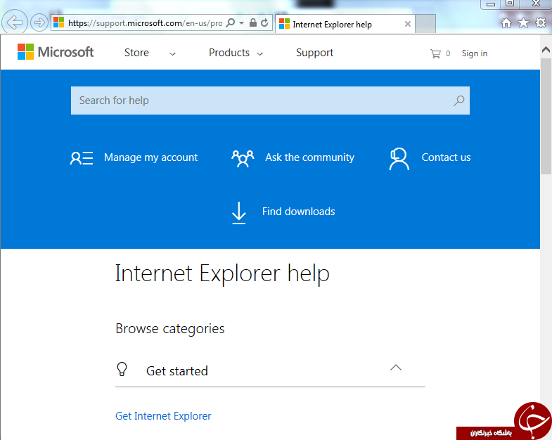The width and height of the screenshot is (552, 440).
Task: Open Favorites star icon
Action: tap(523, 23)
